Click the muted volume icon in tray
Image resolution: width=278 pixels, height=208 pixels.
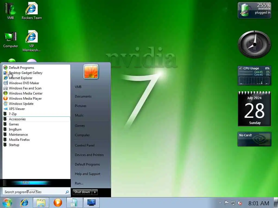(x=240, y=203)
